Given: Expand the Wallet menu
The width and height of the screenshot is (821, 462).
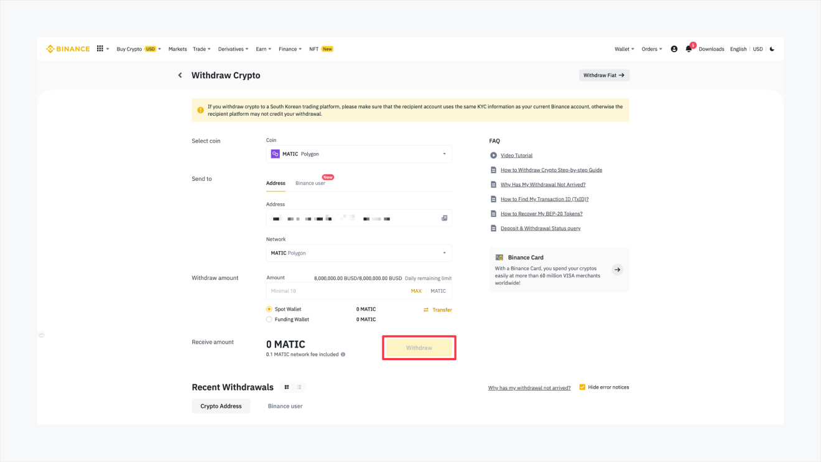Looking at the screenshot, I should coord(624,49).
